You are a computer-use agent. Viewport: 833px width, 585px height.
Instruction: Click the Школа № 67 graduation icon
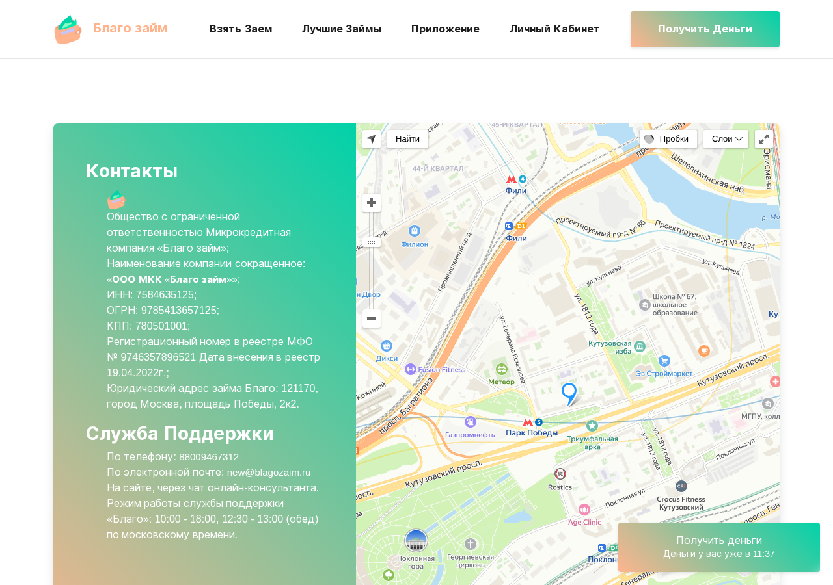coord(645,304)
